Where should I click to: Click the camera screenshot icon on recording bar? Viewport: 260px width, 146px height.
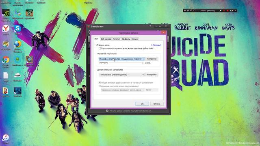tap(232, 11)
